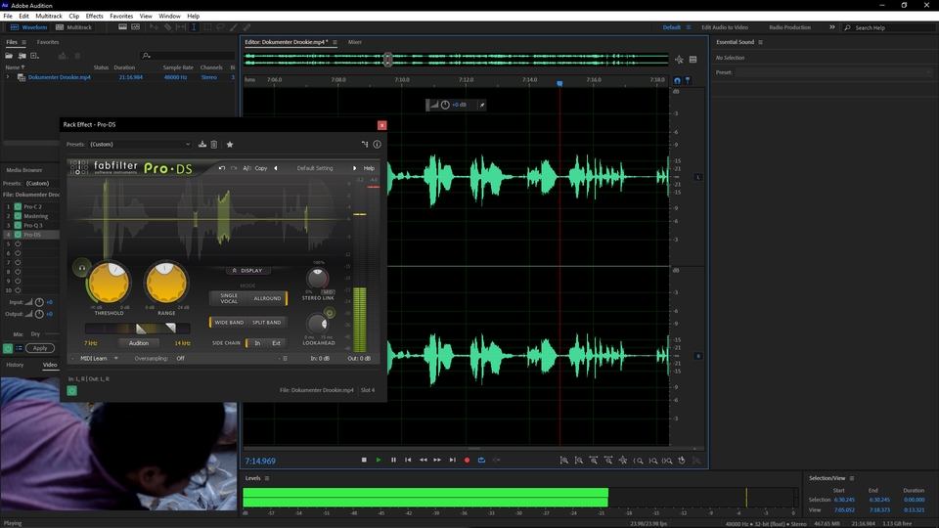Switch to the History tab
Image resolution: width=939 pixels, height=528 pixels.
coord(15,365)
